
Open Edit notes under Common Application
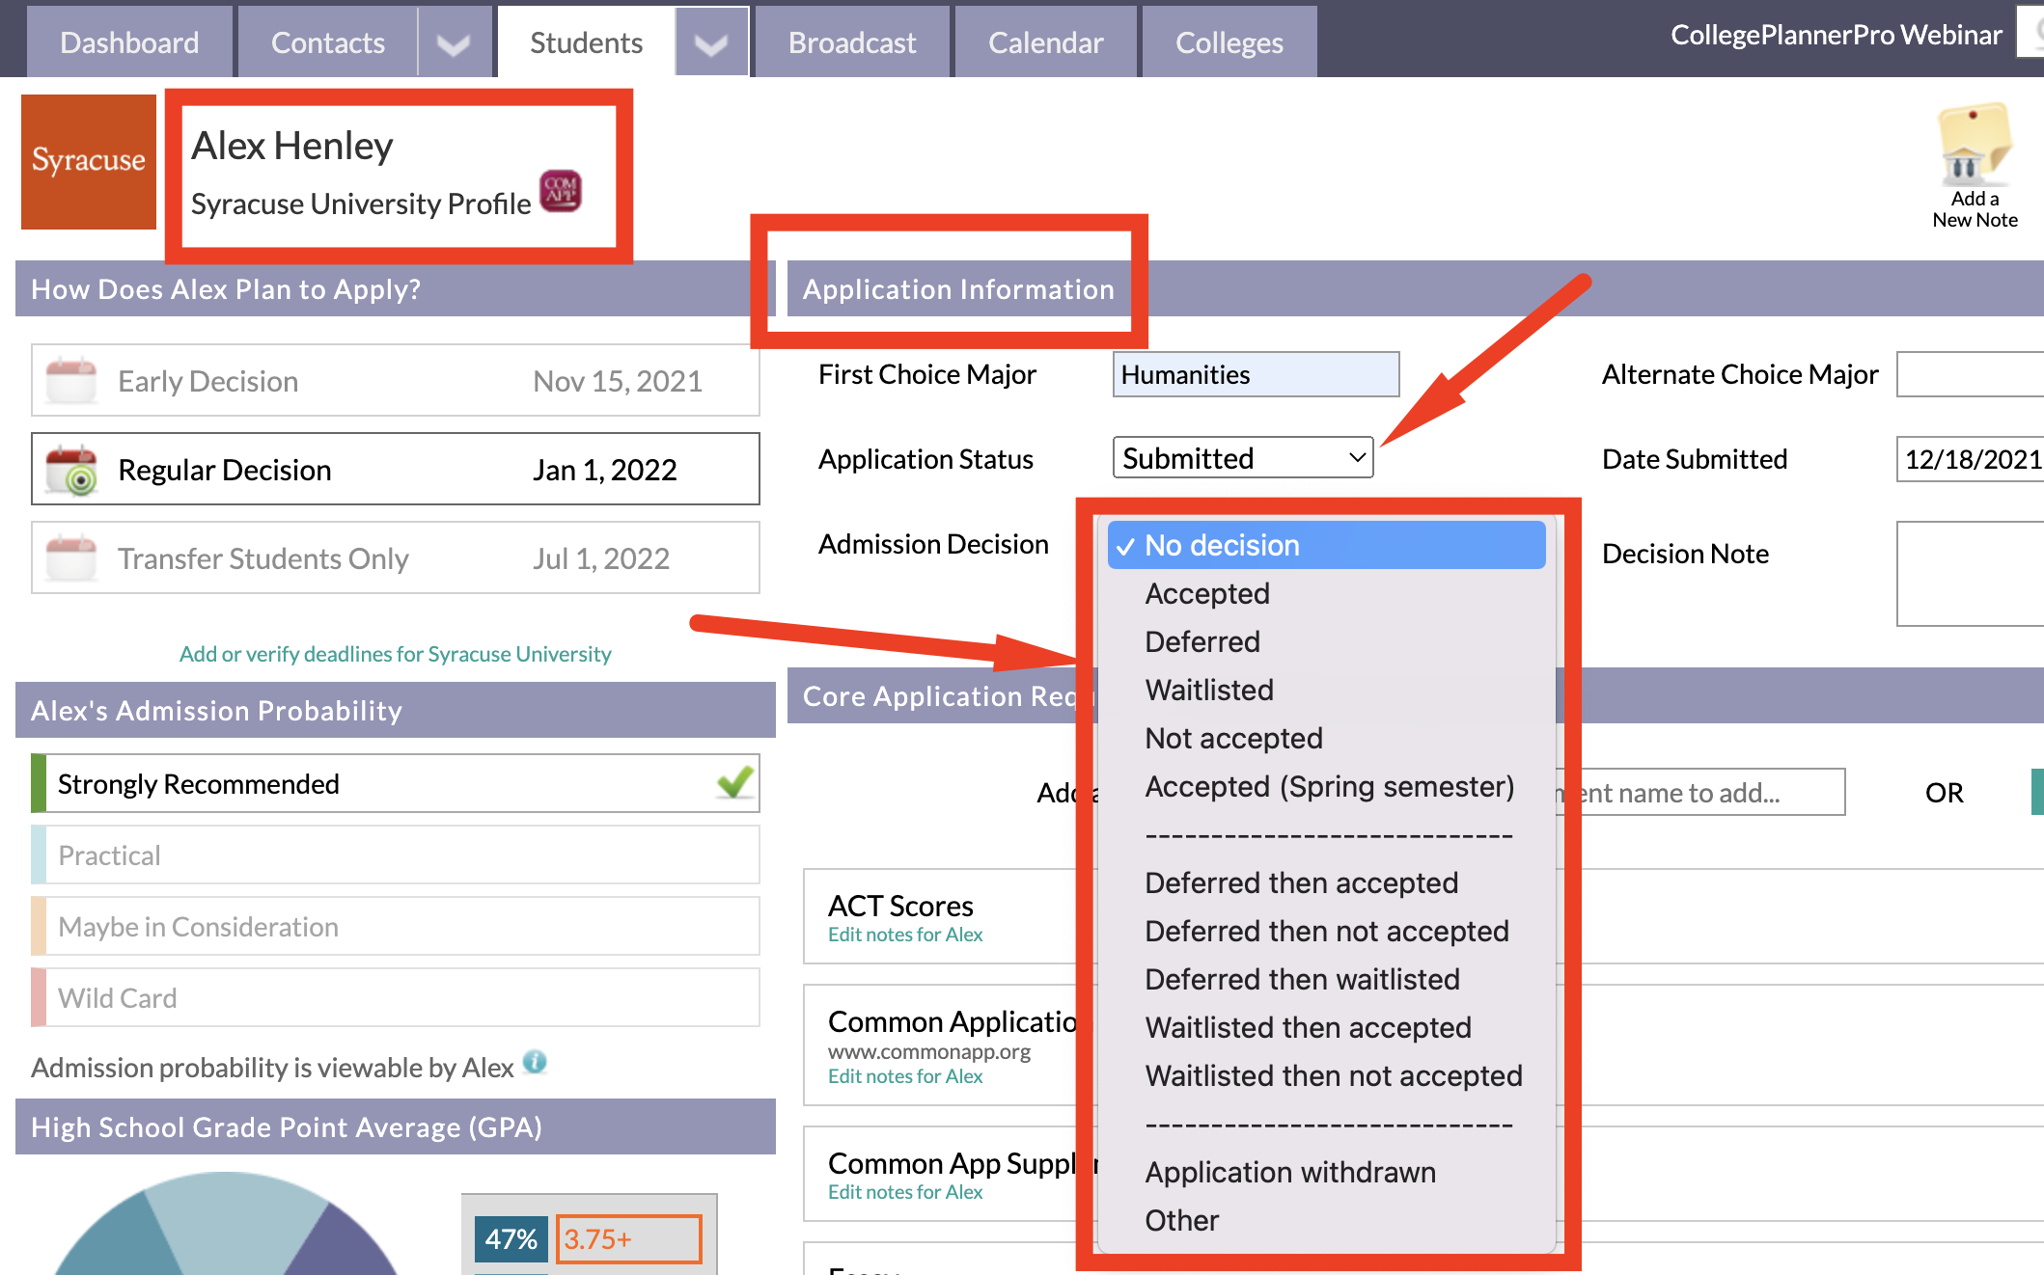[x=905, y=1076]
